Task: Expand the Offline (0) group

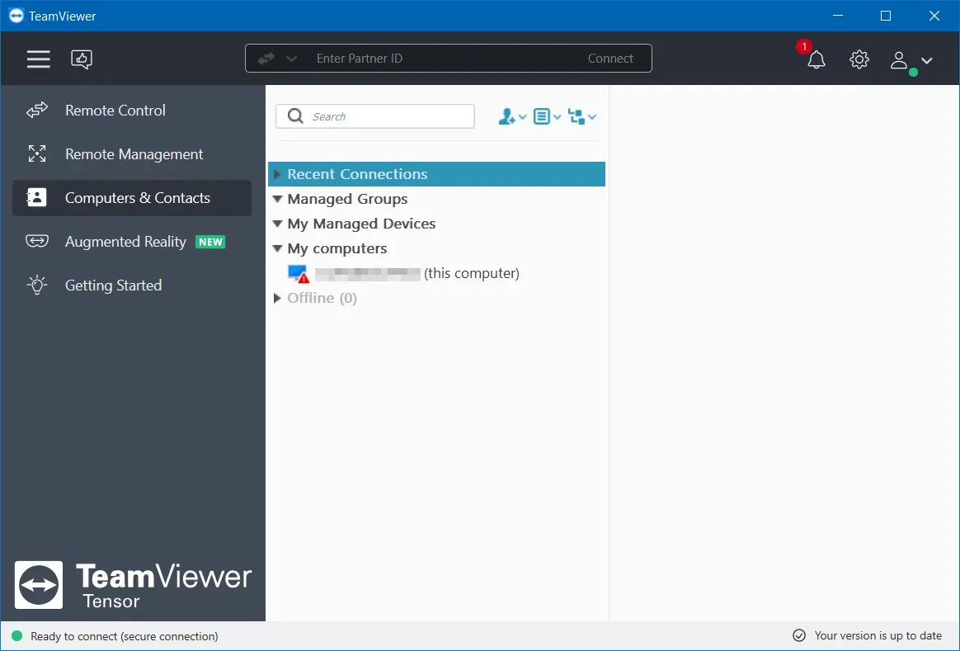Action: [x=277, y=298]
